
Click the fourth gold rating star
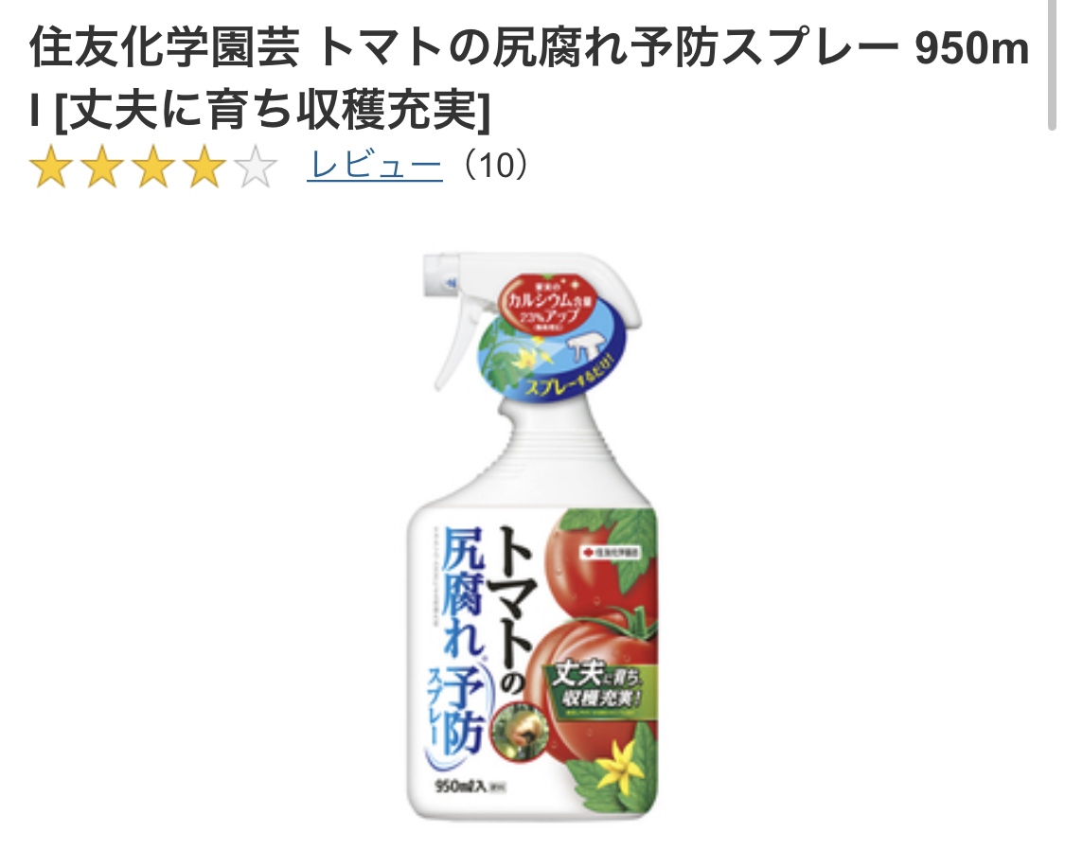(205, 168)
